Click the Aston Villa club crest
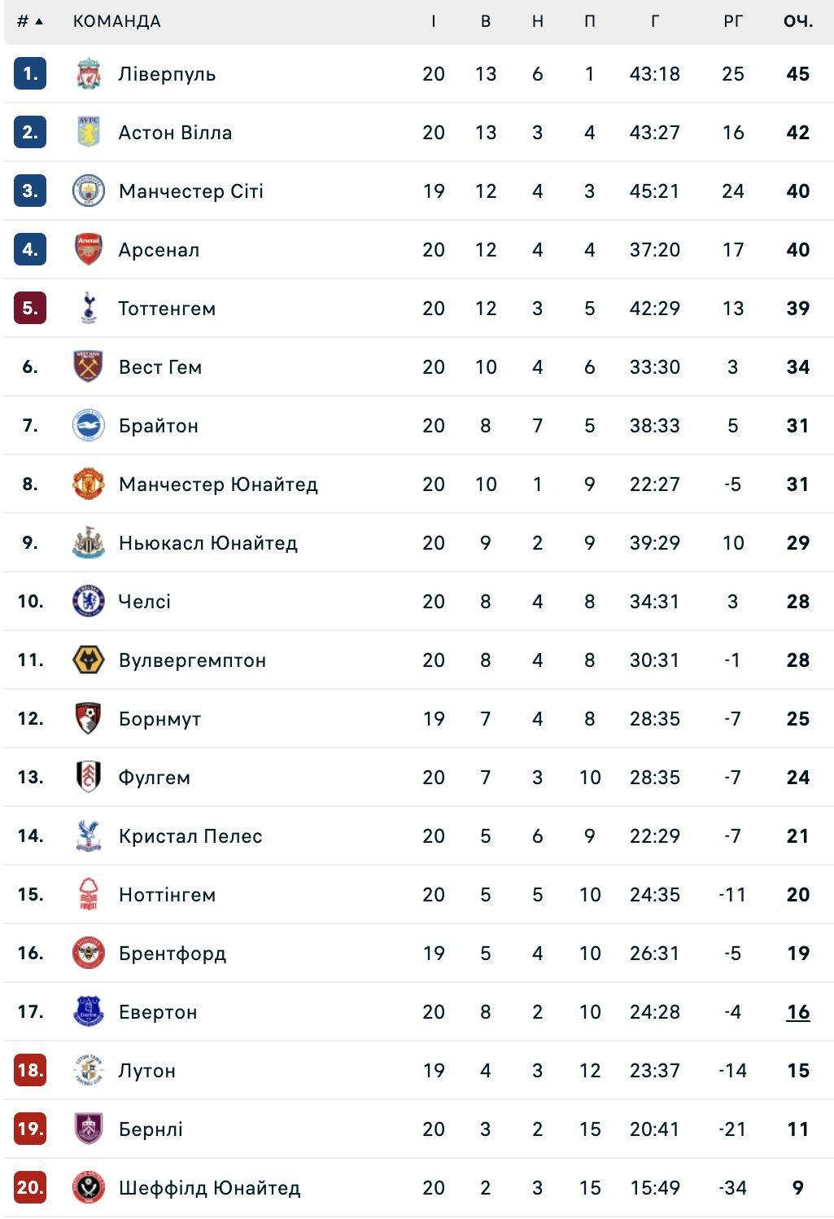834x1219 pixels. point(88,133)
